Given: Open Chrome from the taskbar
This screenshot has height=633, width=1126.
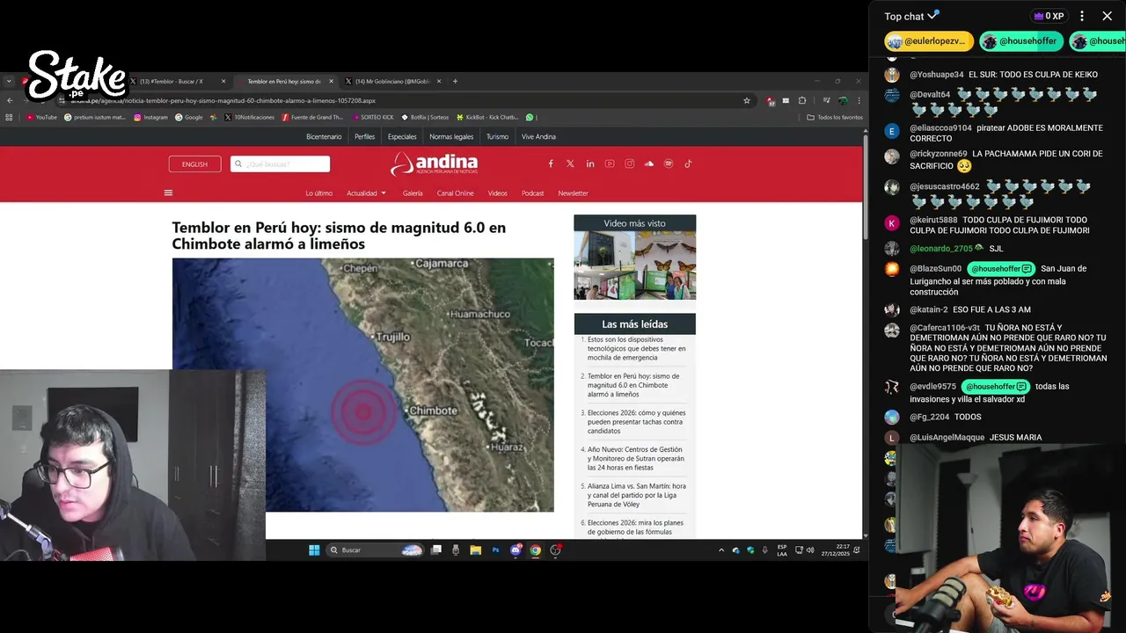Looking at the screenshot, I should coord(536,550).
